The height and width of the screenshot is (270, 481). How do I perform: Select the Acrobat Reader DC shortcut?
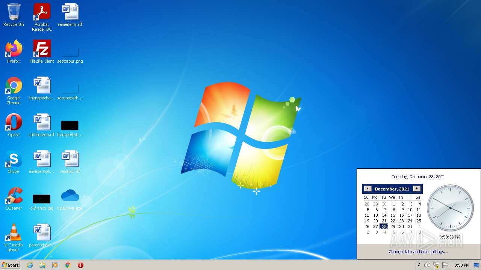coord(42,17)
